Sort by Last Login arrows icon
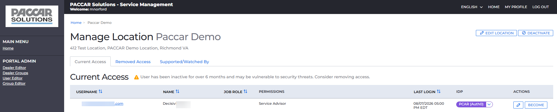Viewport: 557px width, 112px height. click(439, 91)
